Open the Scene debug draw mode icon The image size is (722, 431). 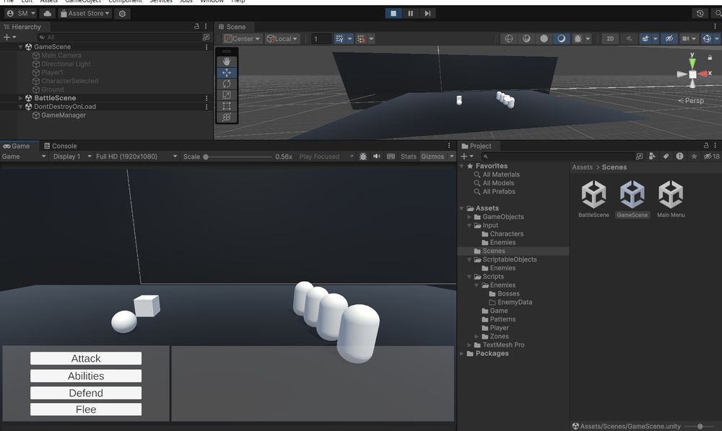578,39
